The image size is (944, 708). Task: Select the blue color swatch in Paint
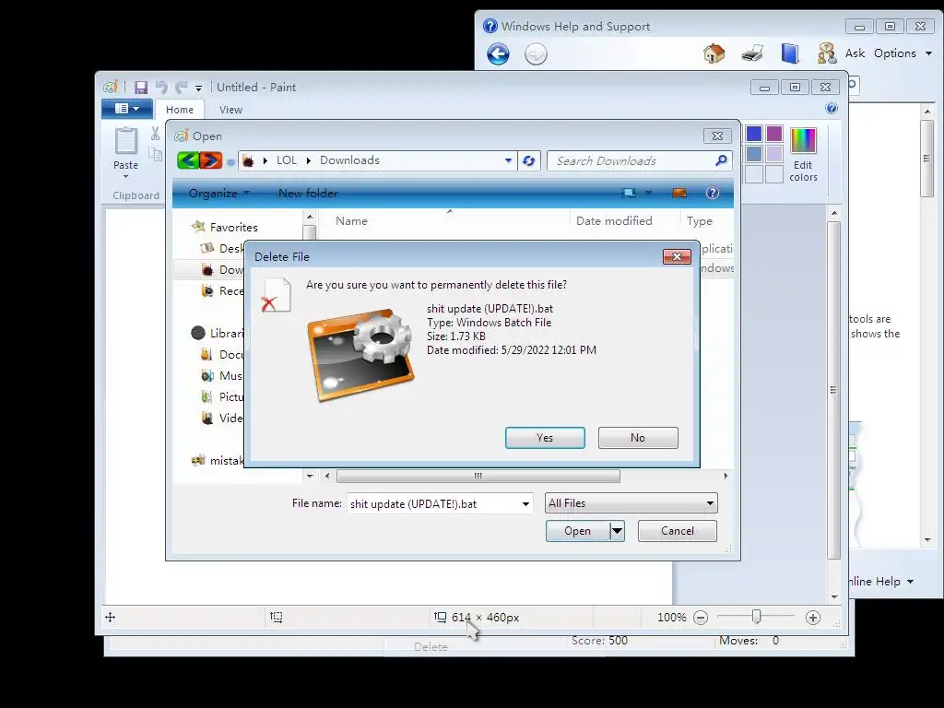(x=754, y=134)
